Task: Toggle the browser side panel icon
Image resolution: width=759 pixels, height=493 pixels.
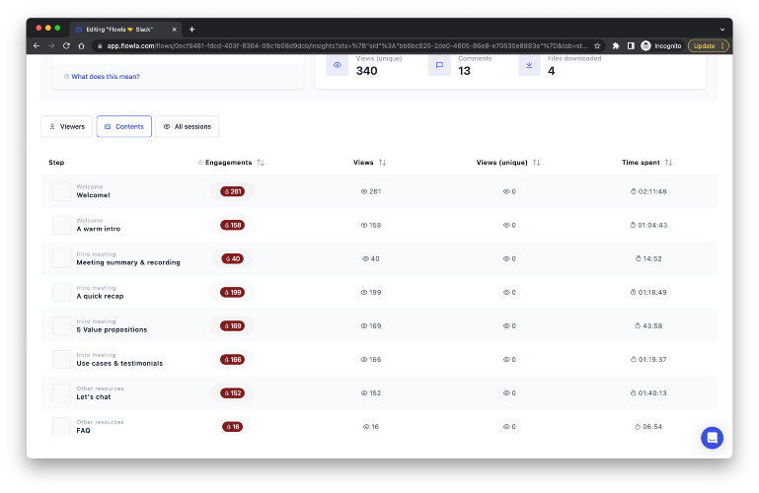Action: (631, 46)
